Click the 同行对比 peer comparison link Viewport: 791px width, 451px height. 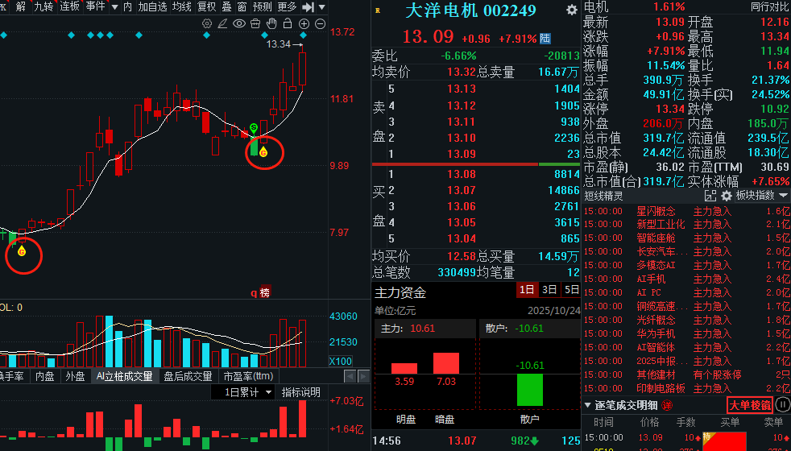(770, 7)
